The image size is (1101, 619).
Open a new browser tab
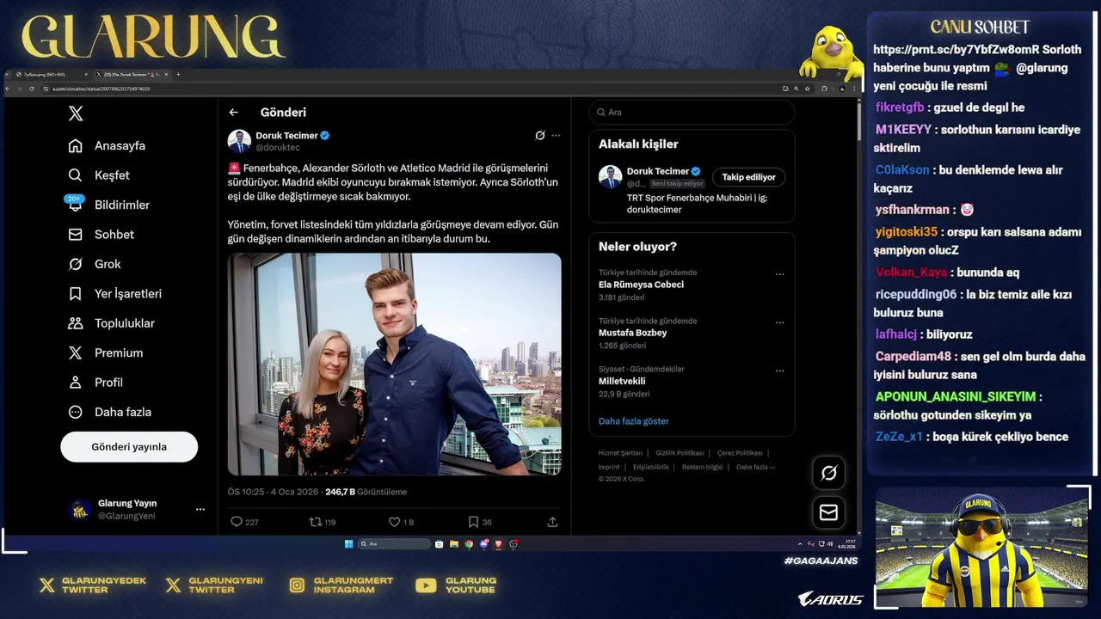178,75
